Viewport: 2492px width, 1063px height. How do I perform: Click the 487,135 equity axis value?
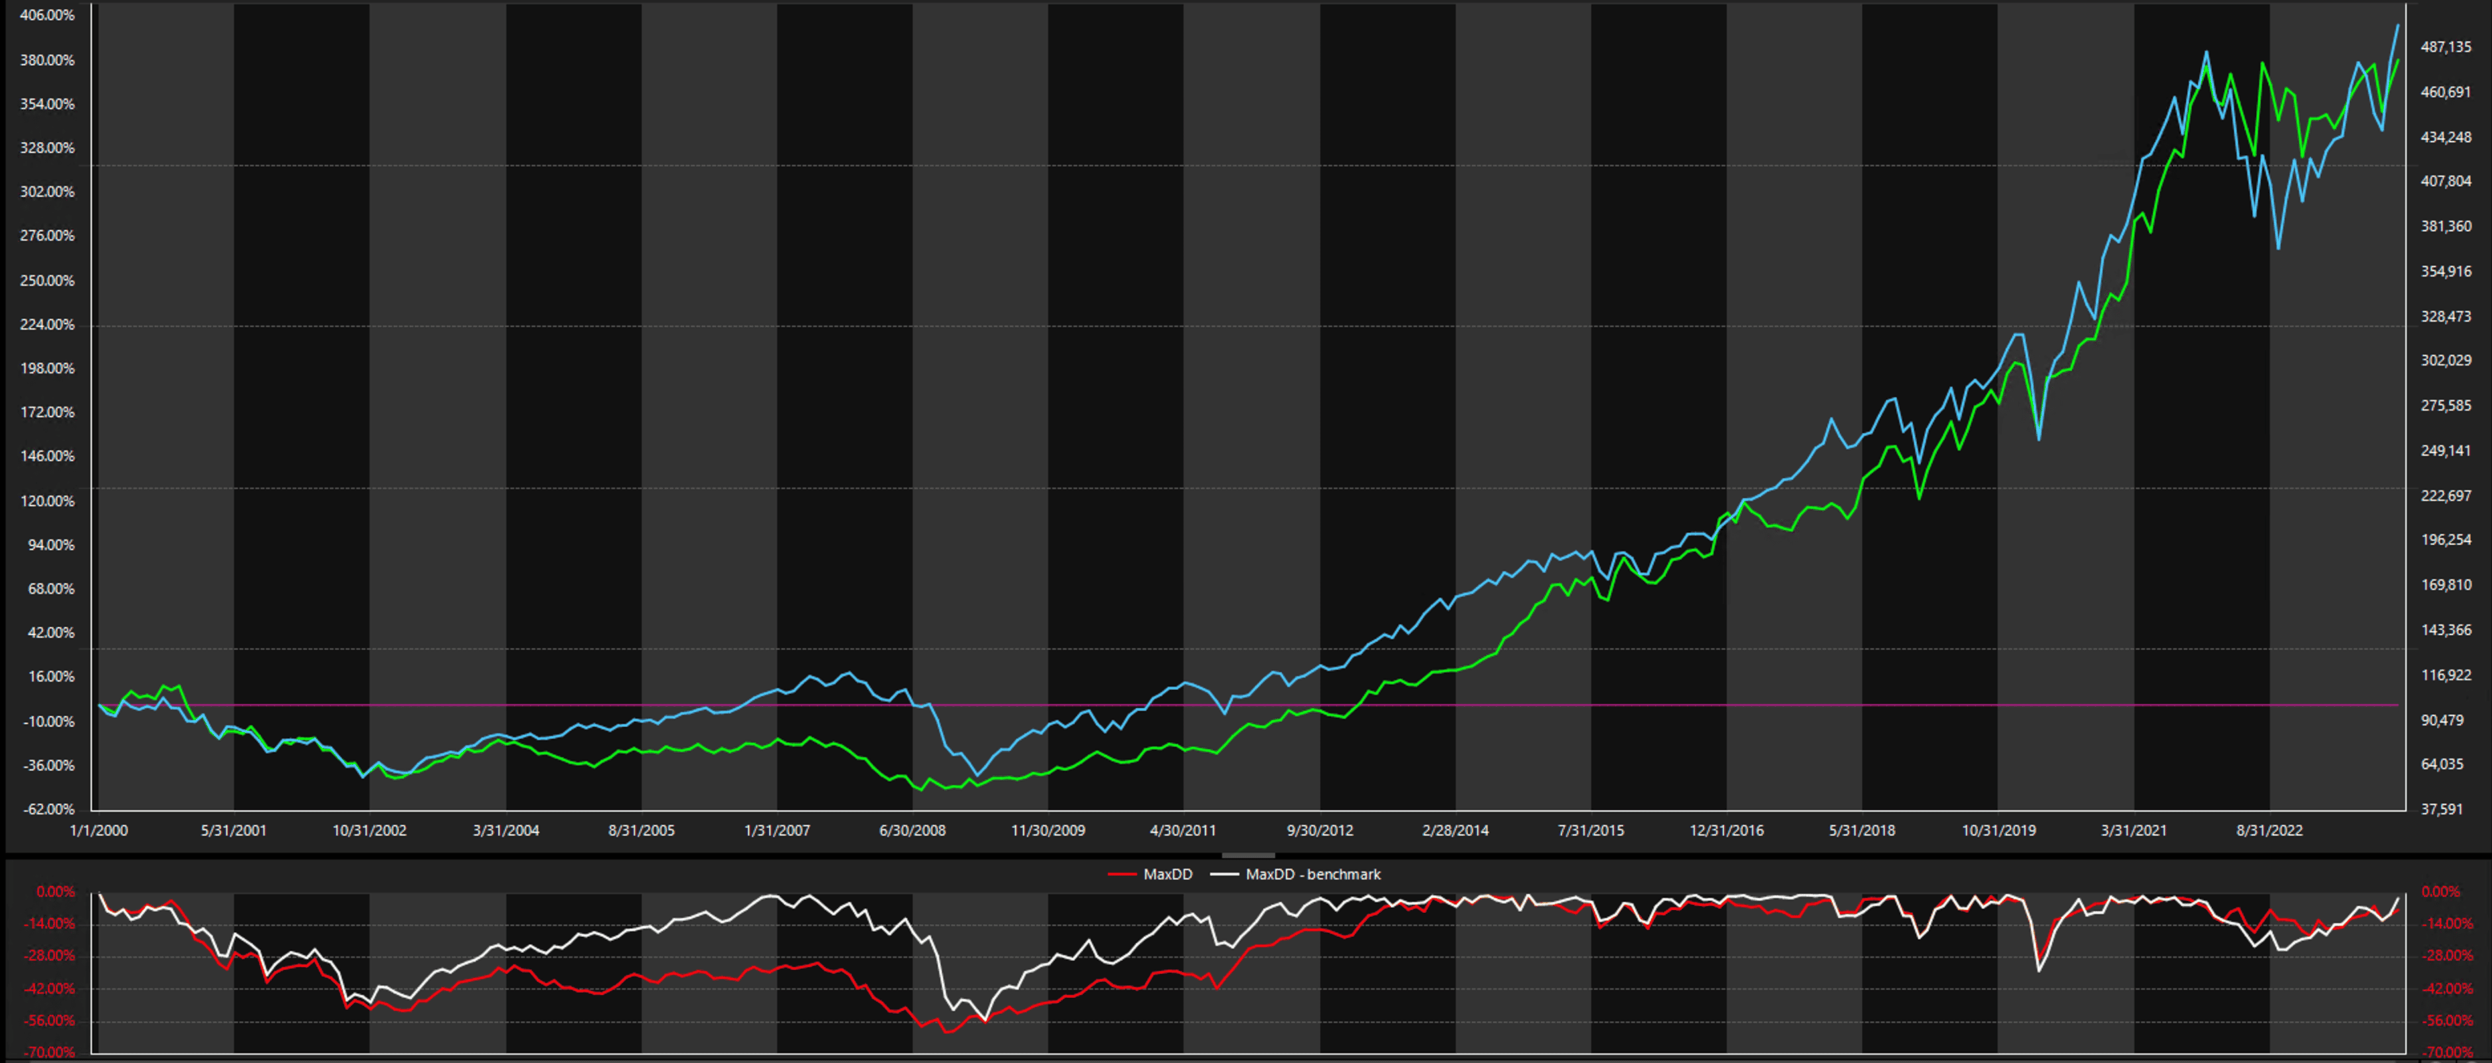click(x=2446, y=47)
